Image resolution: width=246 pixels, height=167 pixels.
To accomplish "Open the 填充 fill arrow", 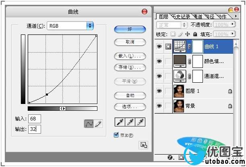I will pyautogui.click(x=233, y=34).
